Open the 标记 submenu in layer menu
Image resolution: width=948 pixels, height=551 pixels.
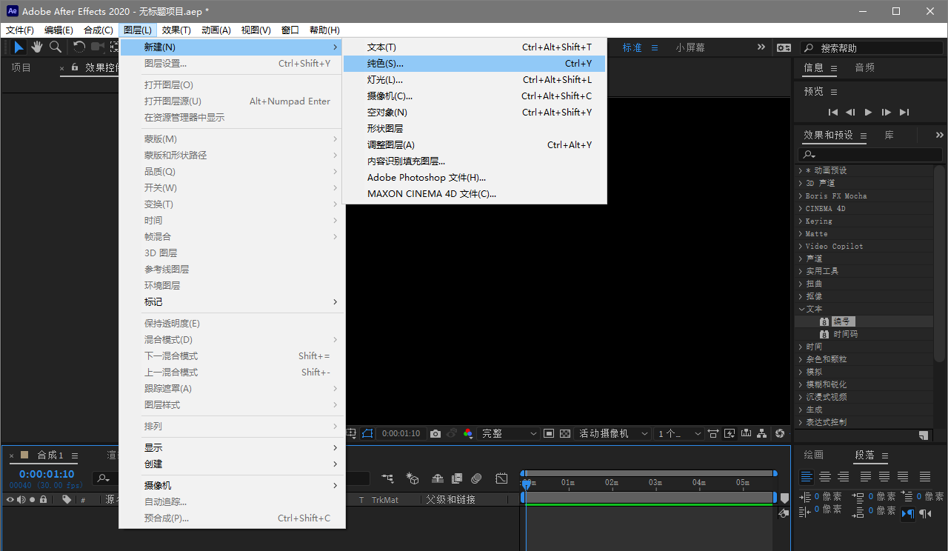(x=233, y=302)
